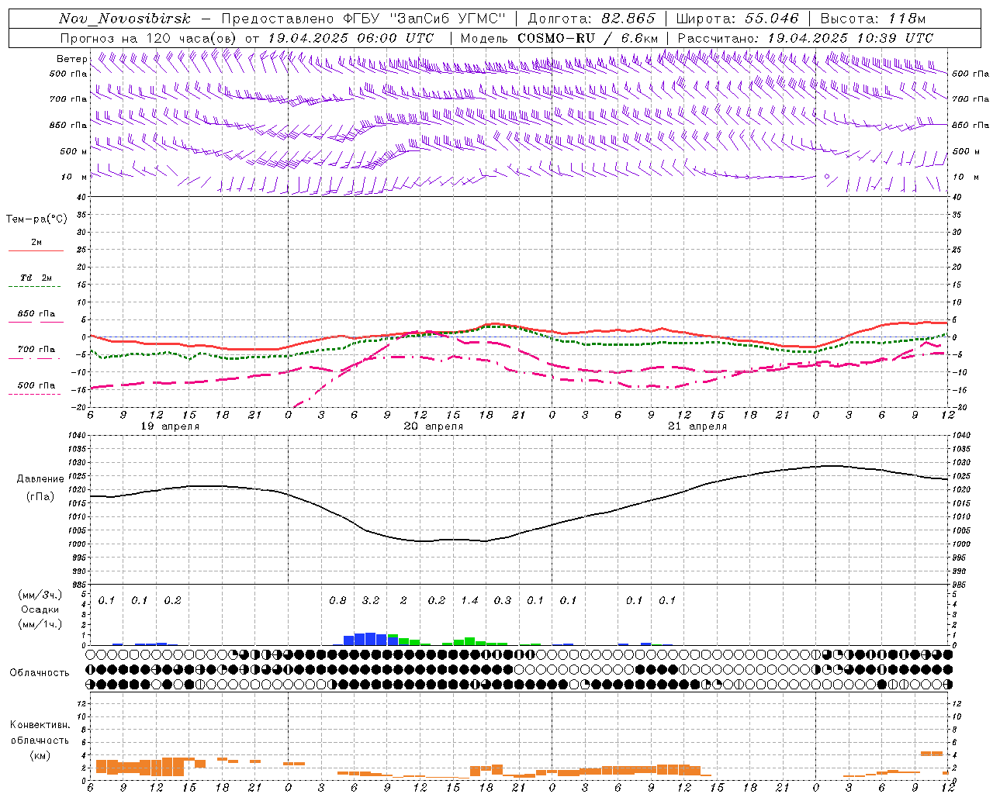The height and width of the screenshot is (794, 993).
Task: Click the '21 апреля' date label
Action: (697, 426)
